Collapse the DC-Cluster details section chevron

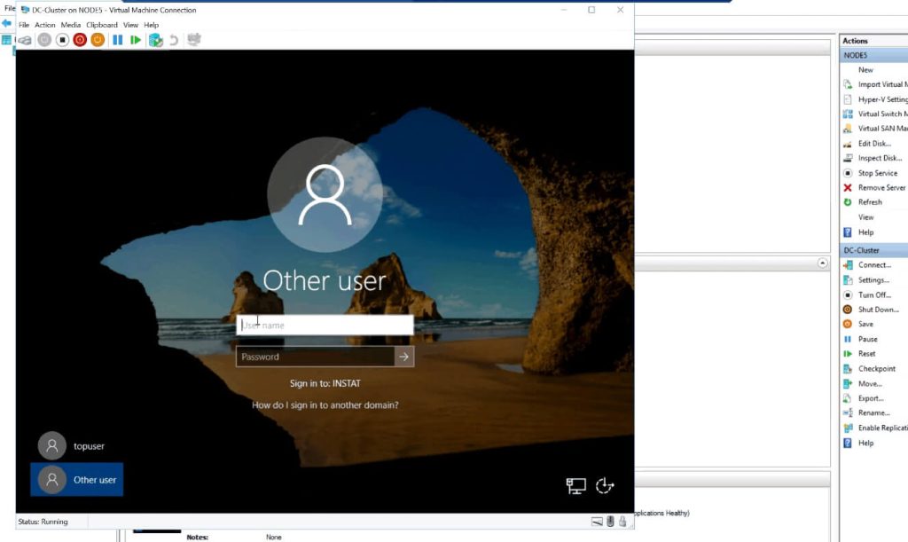point(822,263)
